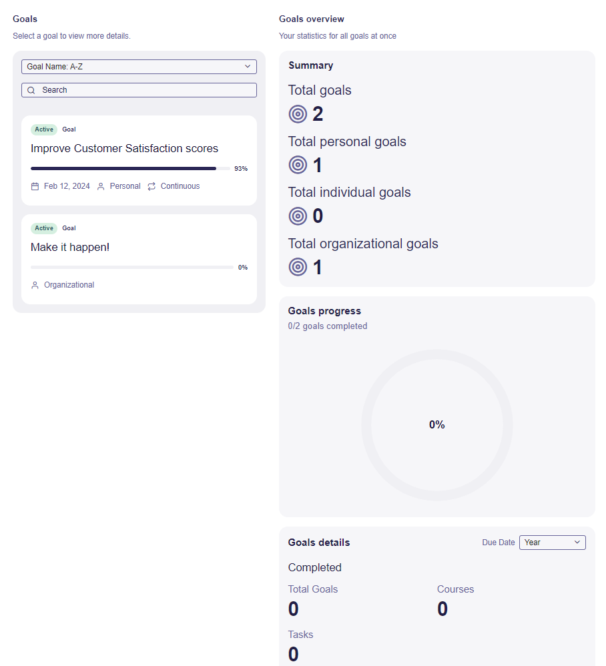
Task: Expand the Due Date Year dropdown
Action: [x=552, y=543]
